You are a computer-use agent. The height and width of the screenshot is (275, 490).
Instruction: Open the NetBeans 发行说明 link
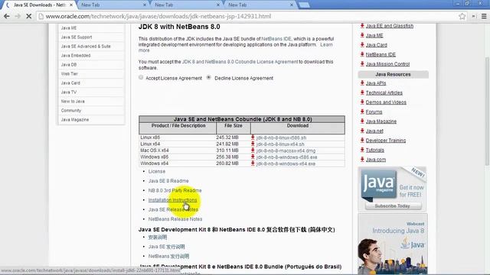(168, 256)
